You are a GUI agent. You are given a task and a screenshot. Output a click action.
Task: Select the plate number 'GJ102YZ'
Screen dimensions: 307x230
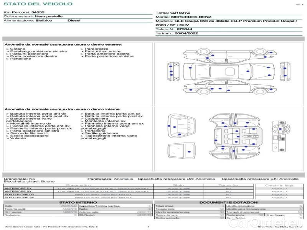(180, 13)
